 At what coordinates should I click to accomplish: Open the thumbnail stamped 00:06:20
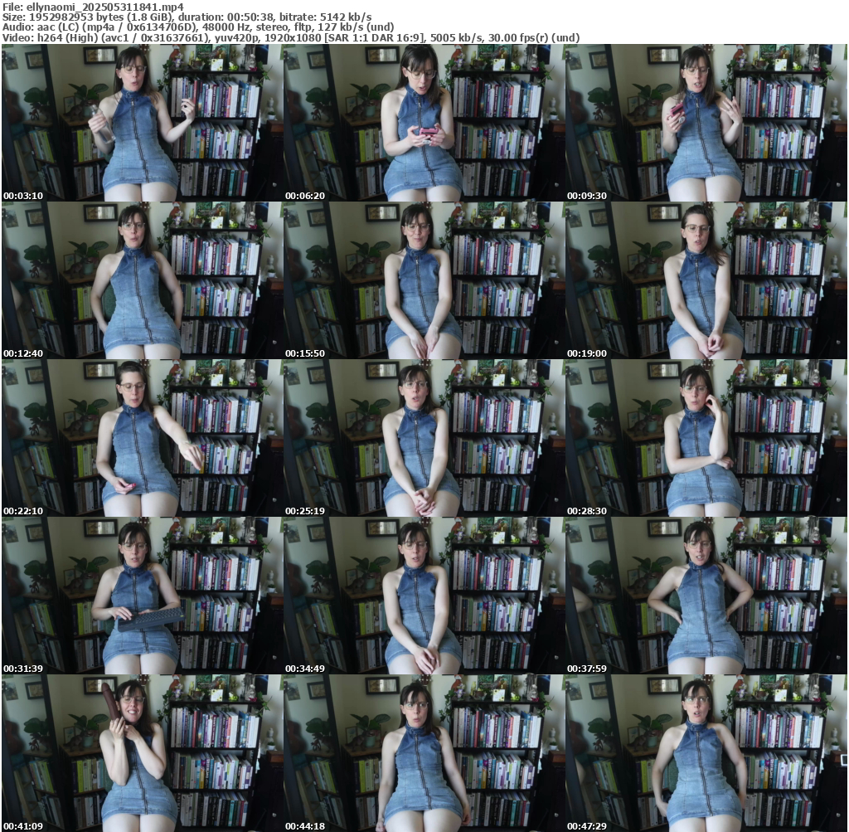pos(424,123)
